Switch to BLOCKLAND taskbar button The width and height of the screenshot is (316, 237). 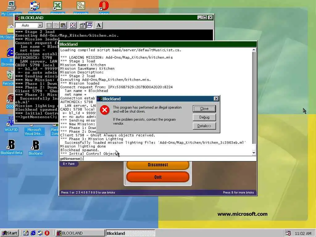point(80,233)
